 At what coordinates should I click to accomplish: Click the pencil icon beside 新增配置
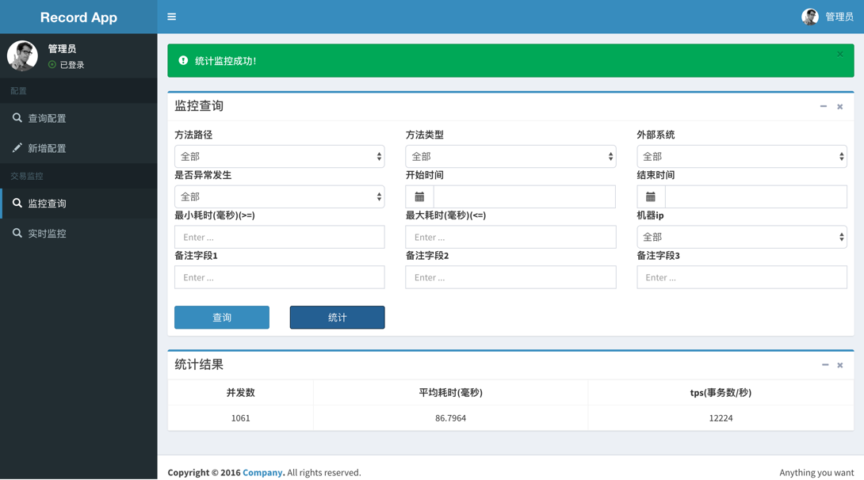tap(17, 147)
